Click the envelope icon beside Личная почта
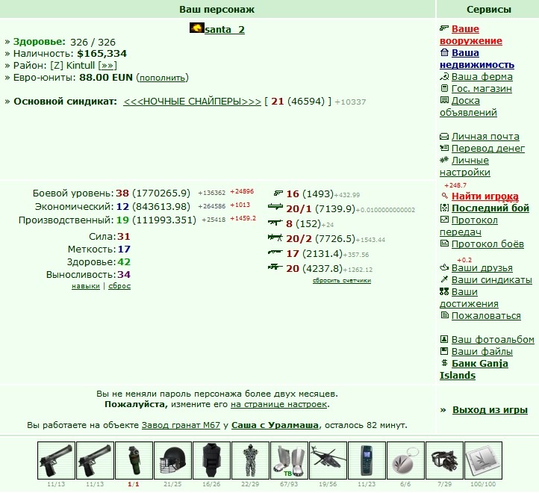The width and height of the screenshot is (539, 493). 444,136
